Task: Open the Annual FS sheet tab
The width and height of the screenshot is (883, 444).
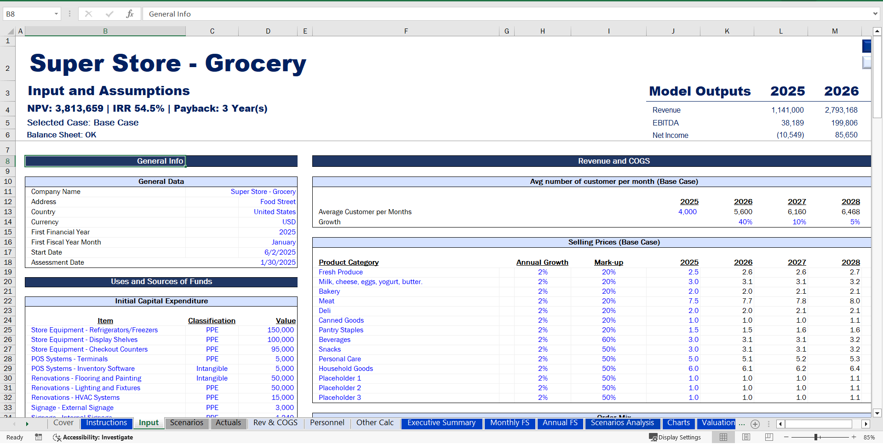Action: click(560, 423)
